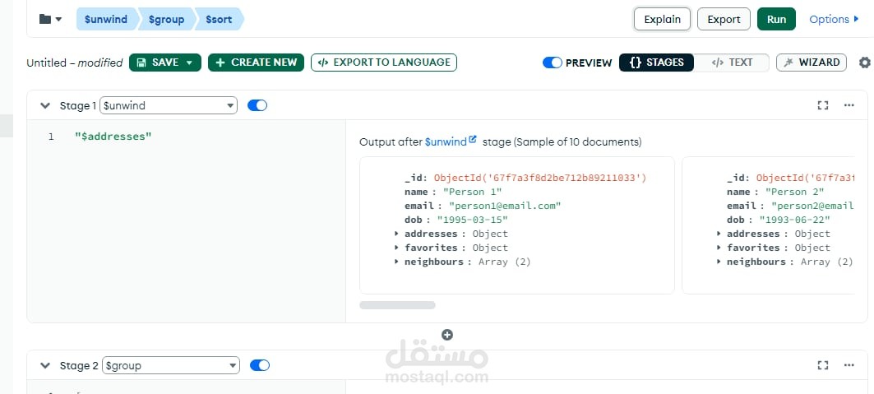This screenshot has height=394, width=874.
Task: Click the Export button
Action: click(x=724, y=19)
